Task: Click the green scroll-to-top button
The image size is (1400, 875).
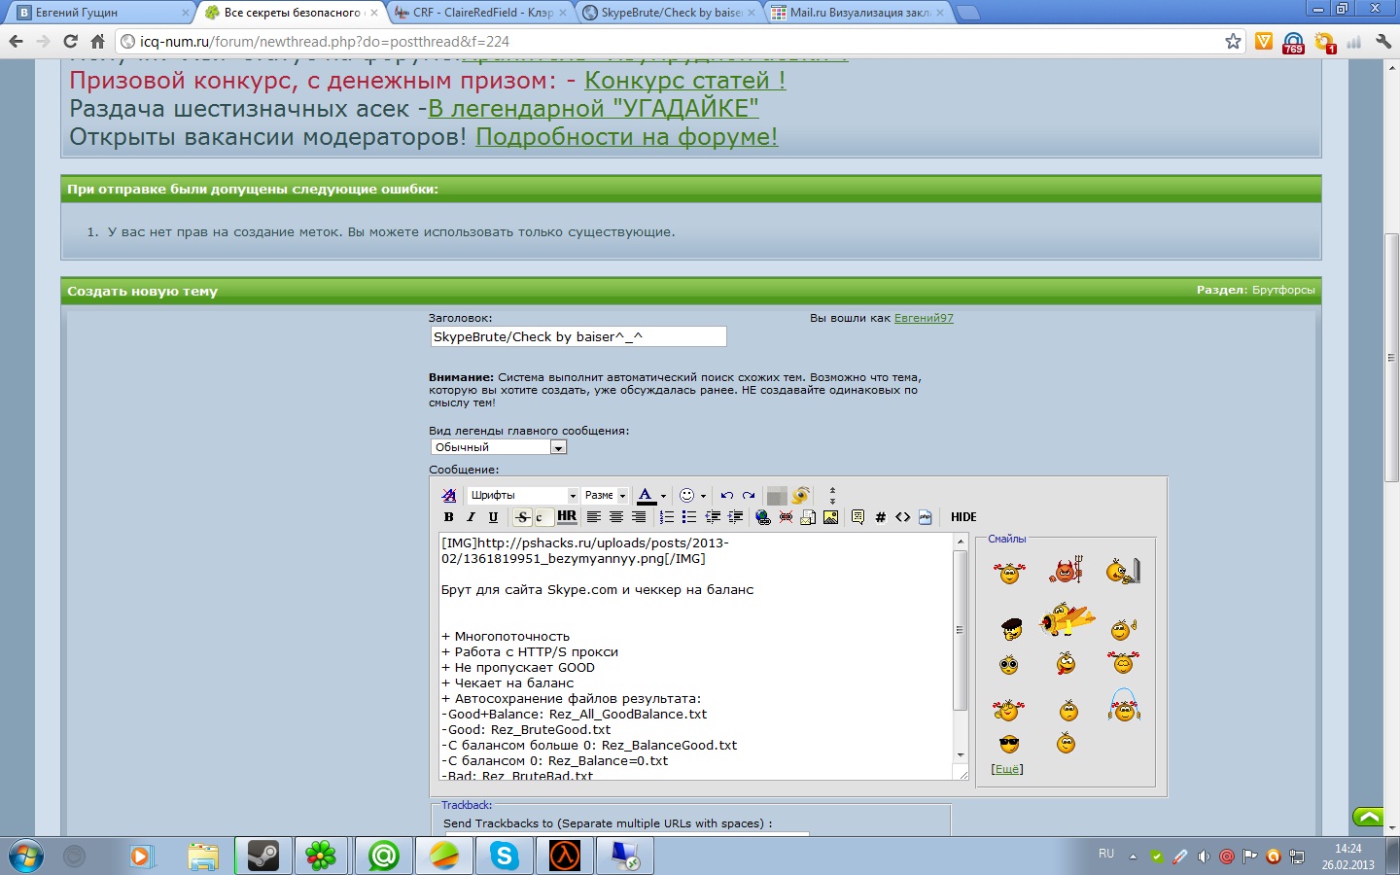Action: pos(1369,817)
